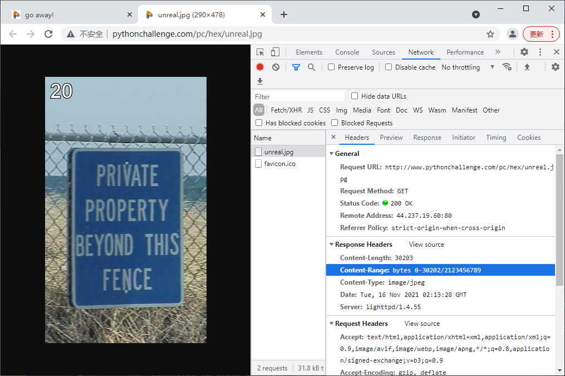Click the headers pane vertical scrollbar
Image resolution: width=565 pixels, height=376 pixels.
click(x=559, y=219)
